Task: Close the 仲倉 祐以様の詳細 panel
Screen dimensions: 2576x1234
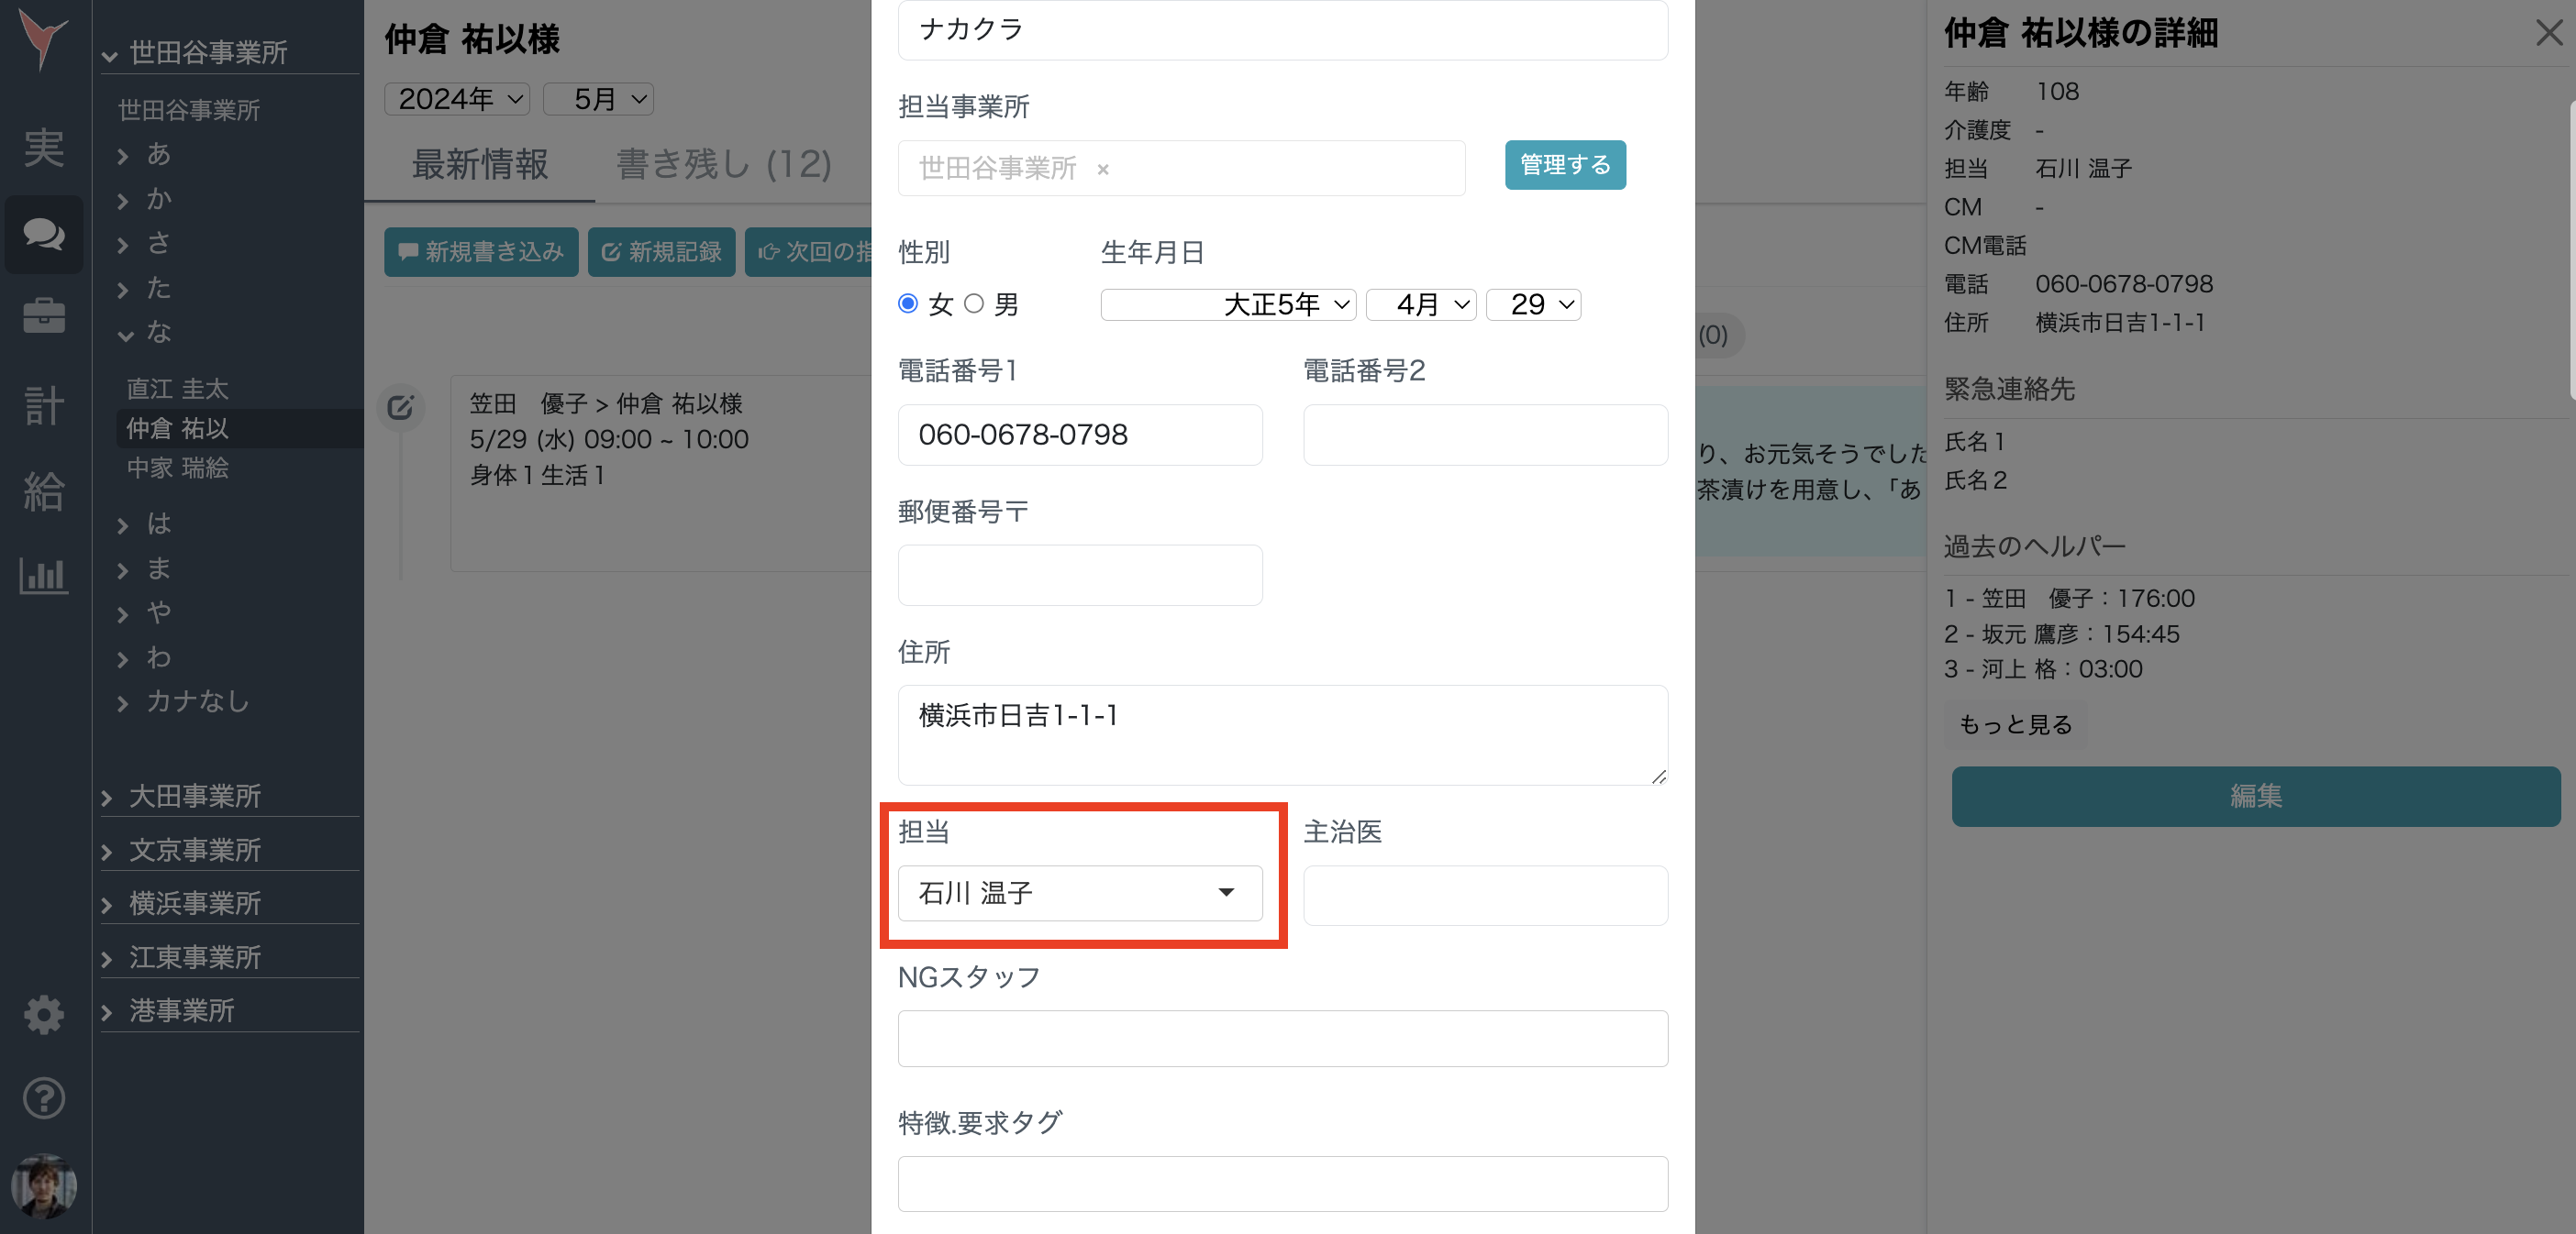Action: pyautogui.click(x=2548, y=33)
